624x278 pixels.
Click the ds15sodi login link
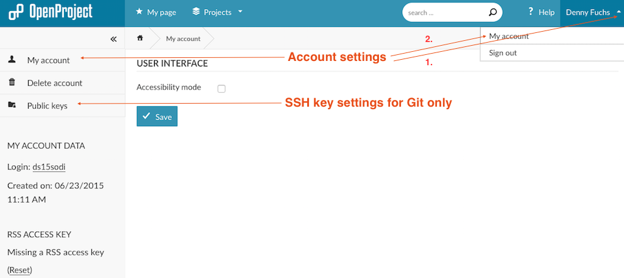pos(49,167)
